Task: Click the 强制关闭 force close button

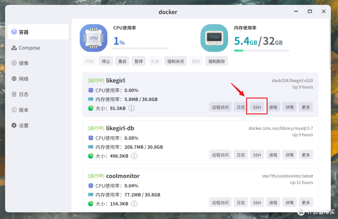Action: (x=176, y=61)
